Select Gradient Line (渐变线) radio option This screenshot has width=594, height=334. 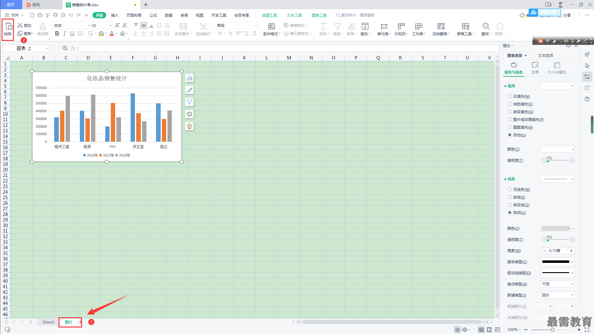pyautogui.click(x=509, y=205)
